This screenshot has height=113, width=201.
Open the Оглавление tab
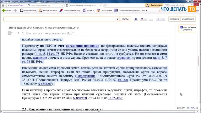pyautogui.click(x=188, y=19)
